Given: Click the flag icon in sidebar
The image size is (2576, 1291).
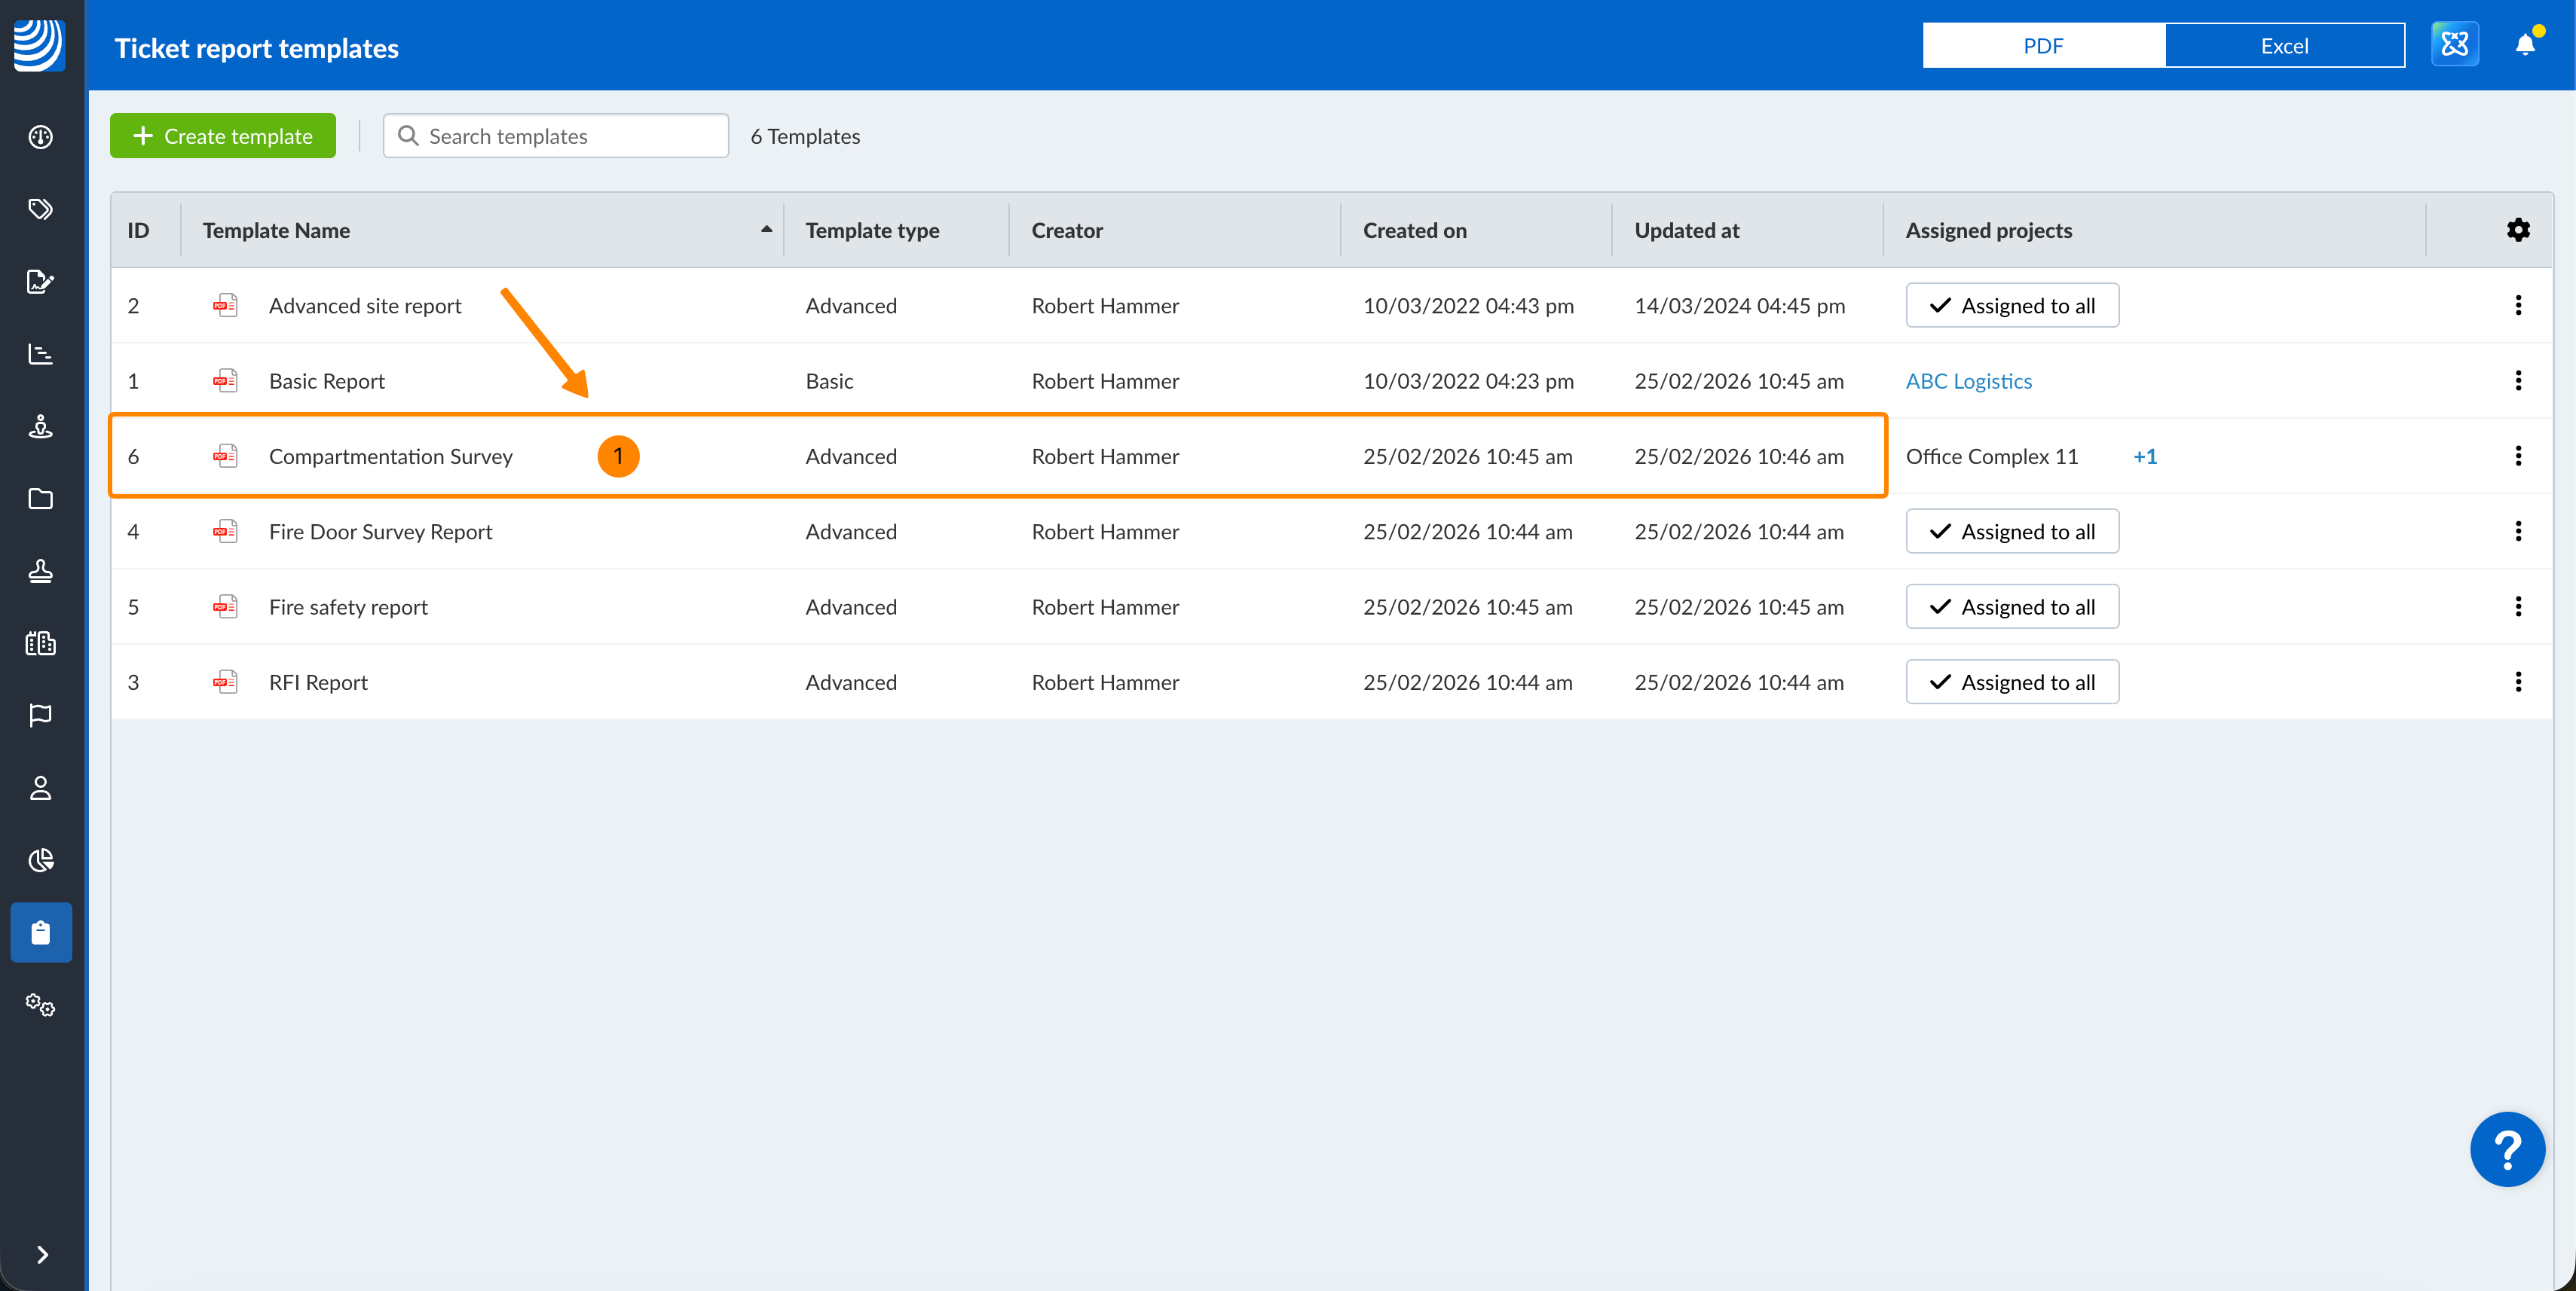Looking at the screenshot, I should point(41,716).
